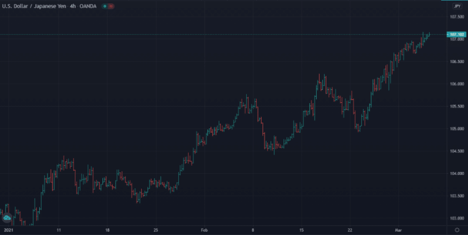Viewport: 468px width, 235px height.
Task: Click the 105.000 price axis label
Action: click(456, 129)
